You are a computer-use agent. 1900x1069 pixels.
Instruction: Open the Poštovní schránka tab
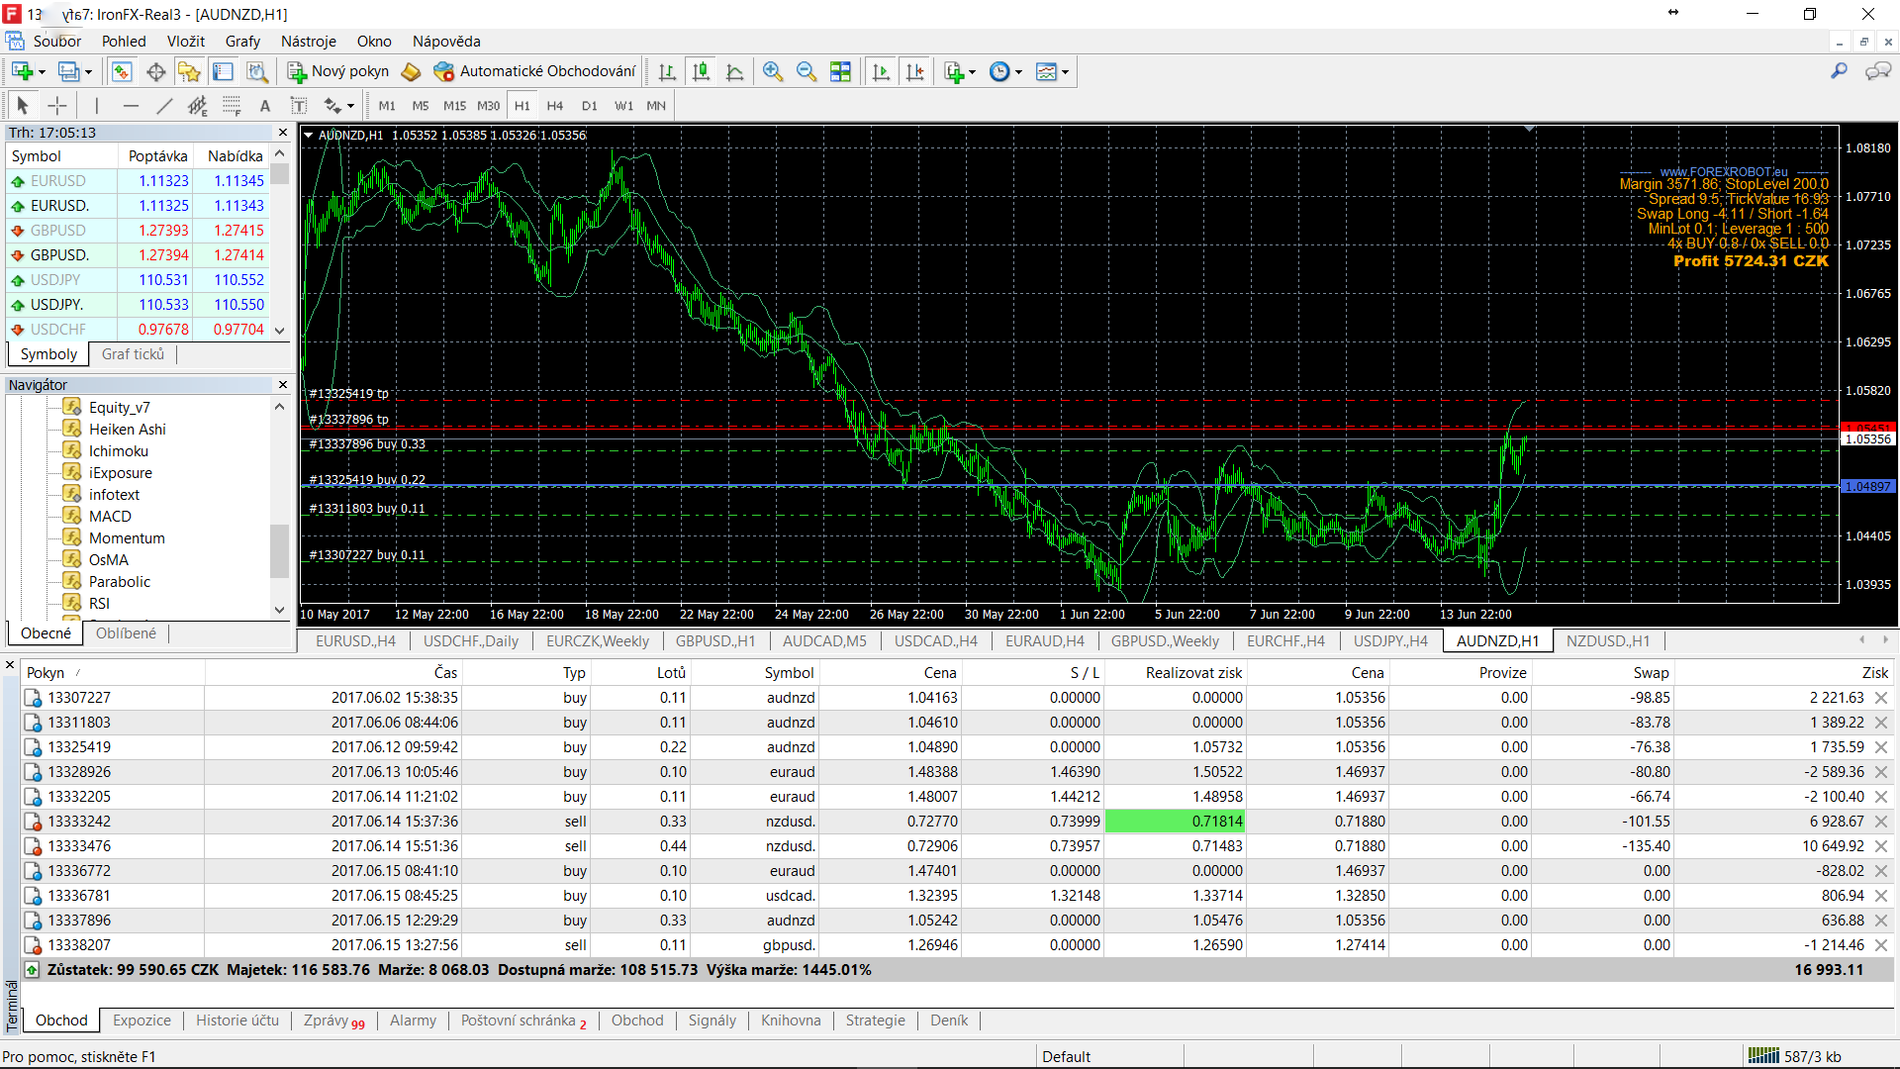(x=523, y=1020)
